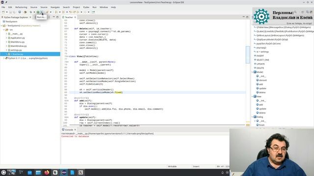Viewport: 314px width, 176px height.
Task: Collapse the View class in Outline
Action: click(x=252, y=97)
